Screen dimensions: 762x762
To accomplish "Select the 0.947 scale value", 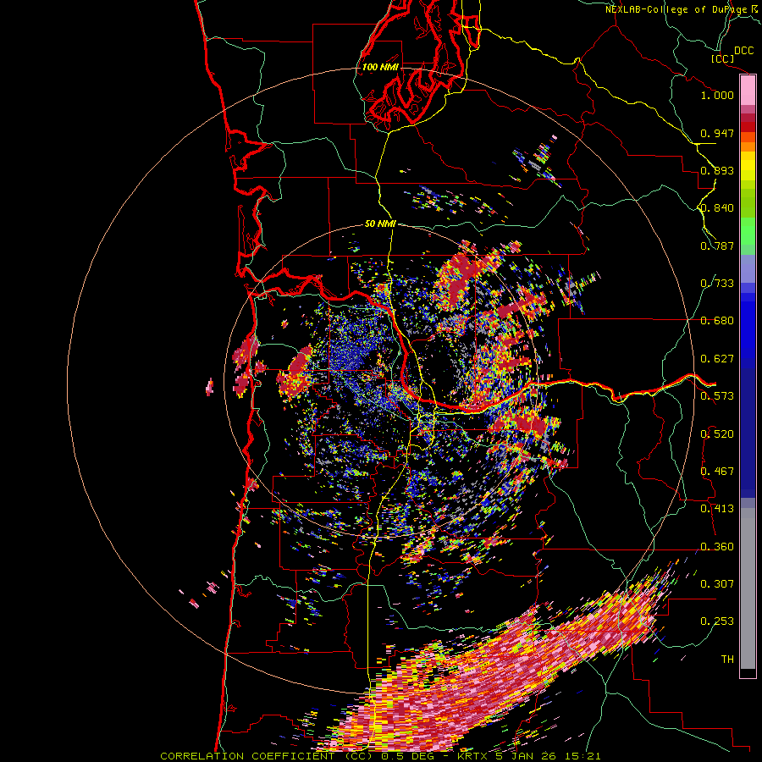I will tap(717, 133).
